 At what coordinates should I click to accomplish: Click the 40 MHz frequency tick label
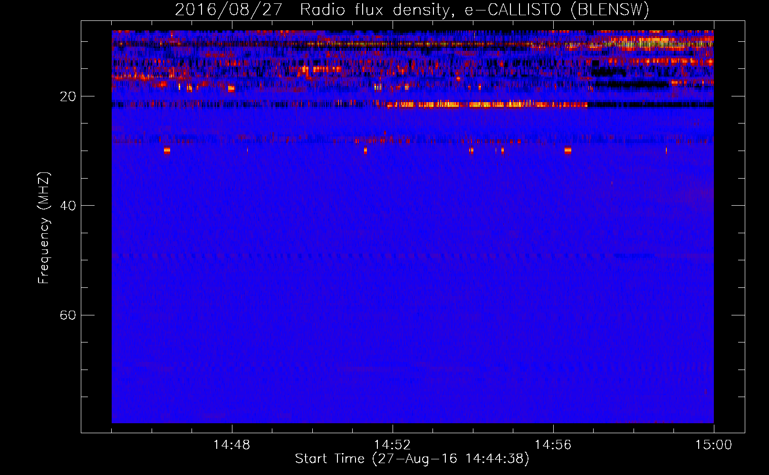(x=67, y=206)
